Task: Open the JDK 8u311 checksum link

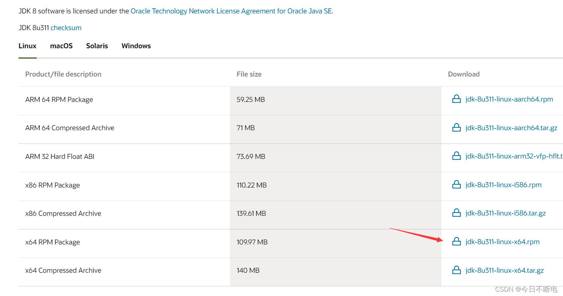Action: tap(66, 28)
